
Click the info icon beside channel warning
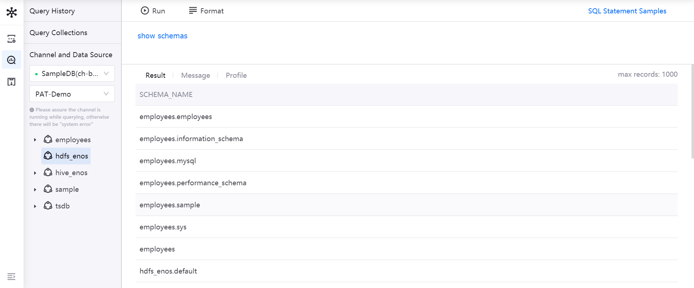[32, 110]
